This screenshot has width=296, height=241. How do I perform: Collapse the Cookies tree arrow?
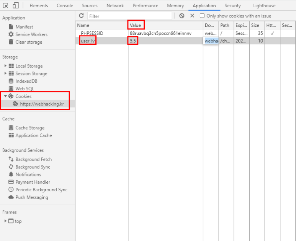(x=5, y=96)
